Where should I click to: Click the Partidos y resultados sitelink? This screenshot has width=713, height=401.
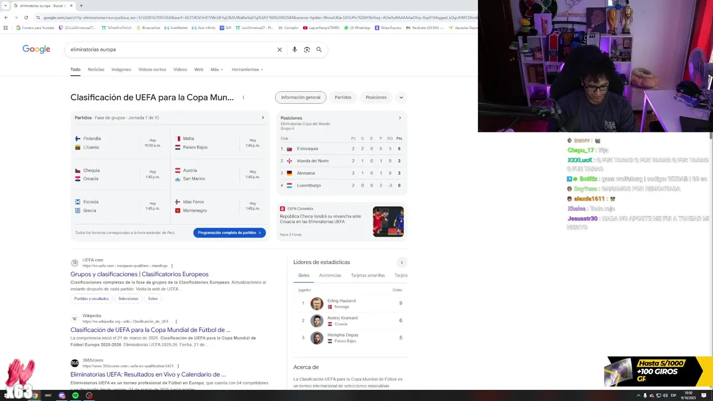coord(91,299)
